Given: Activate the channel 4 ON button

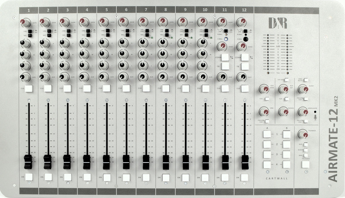Looking at the screenshot, I should click(87, 177).
